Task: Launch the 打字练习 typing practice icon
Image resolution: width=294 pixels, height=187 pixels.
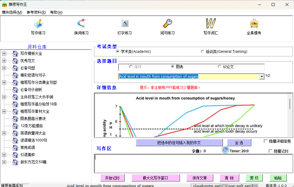Action: click(x=124, y=24)
